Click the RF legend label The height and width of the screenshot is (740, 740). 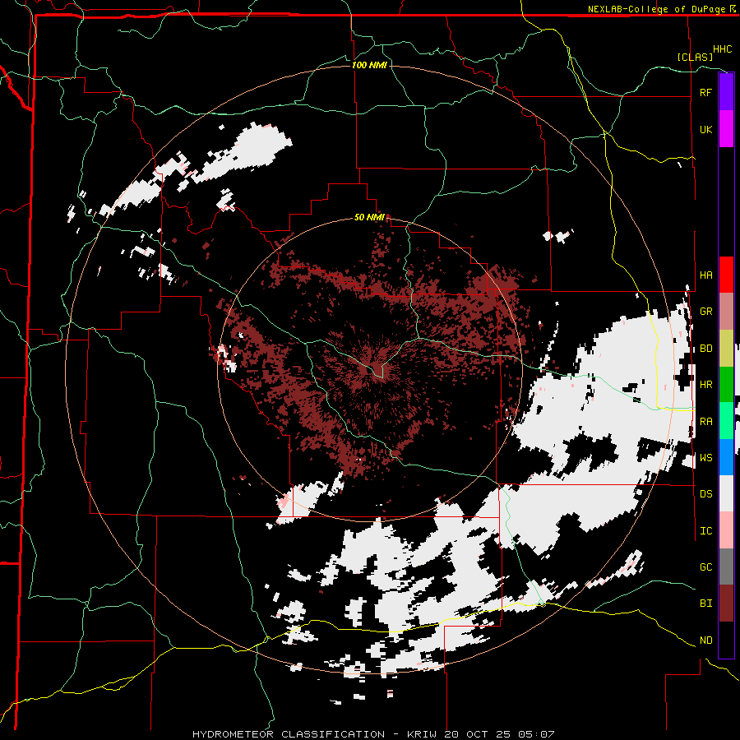click(705, 92)
